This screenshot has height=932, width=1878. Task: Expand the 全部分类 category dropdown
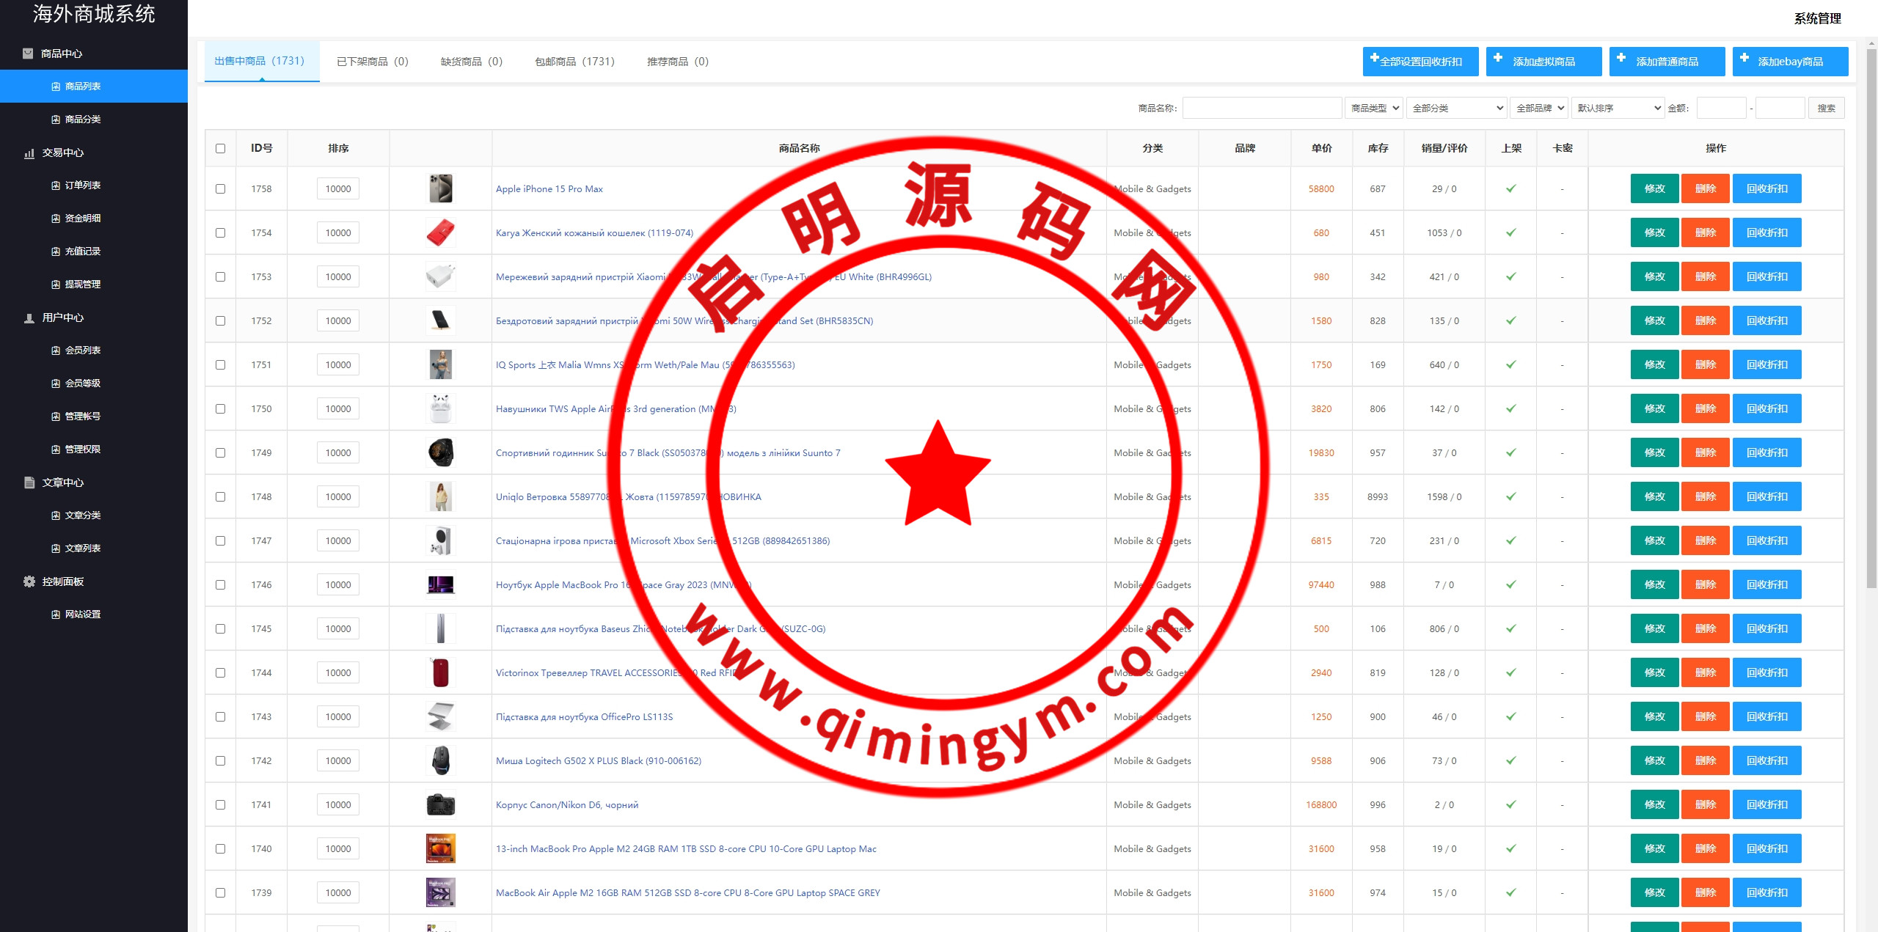click(1456, 109)
